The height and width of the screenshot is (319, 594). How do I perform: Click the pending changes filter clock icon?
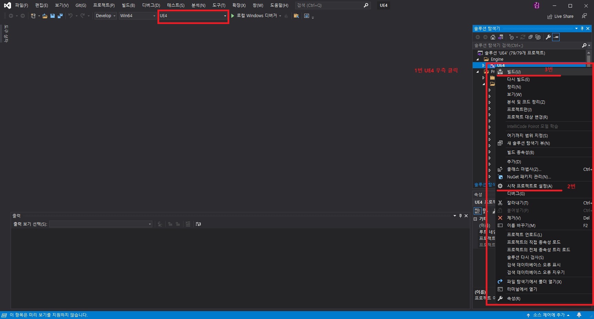click(x=511, y=37)
